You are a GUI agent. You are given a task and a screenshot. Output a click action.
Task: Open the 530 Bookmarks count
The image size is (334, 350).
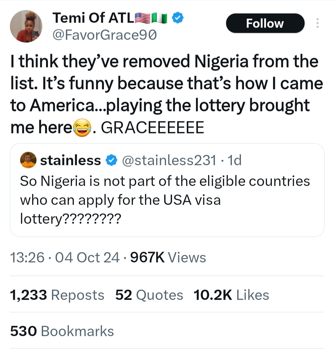pos(62,331)
